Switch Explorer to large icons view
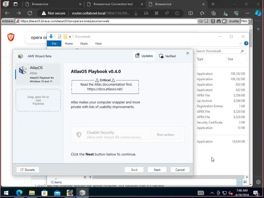The image size is (264, 198). tap(245, 182)
